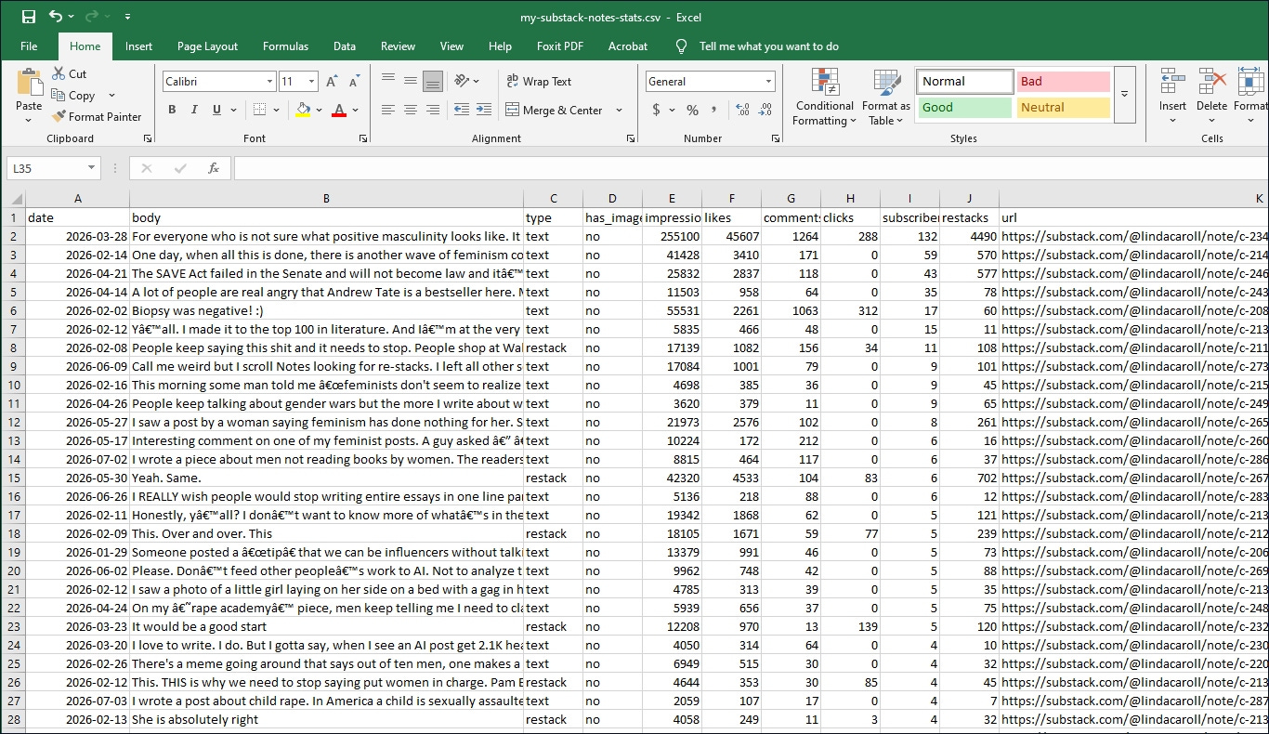Toggle Italic formatting
The width and height of the screenshot is (1269, 734).
tap(194, 110)
